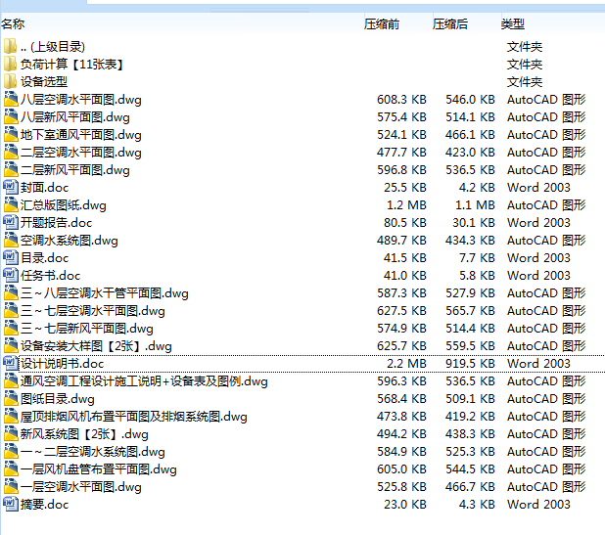Viewport: 605px width, 535px height.
Task: Click the icon of 一层空调水平面图.dwg
Action: pos(11,486)
